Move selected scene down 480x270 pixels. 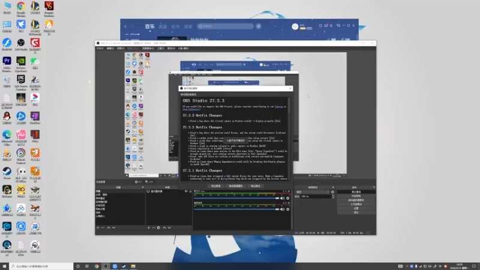point(113,228)
